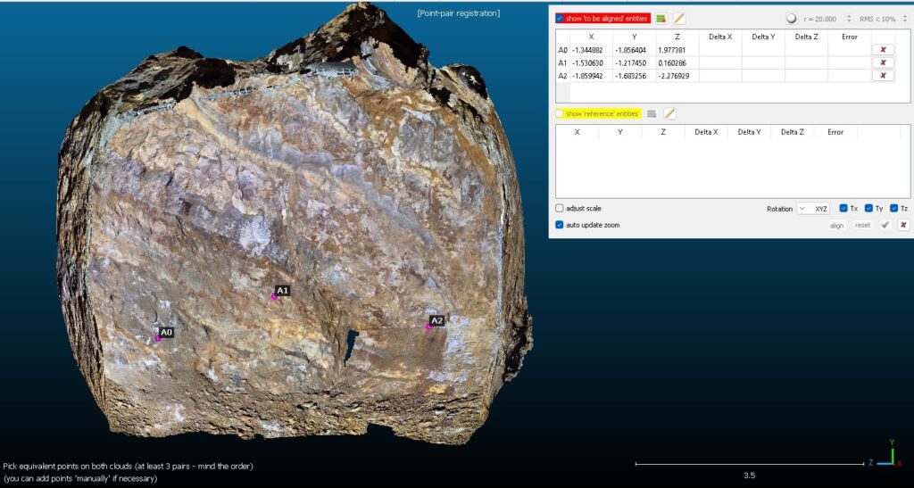Image resolution: width=914 pixels, height=488 pixels.
Task: Click Y value -1.683256 cell
Action: [635, 76]
